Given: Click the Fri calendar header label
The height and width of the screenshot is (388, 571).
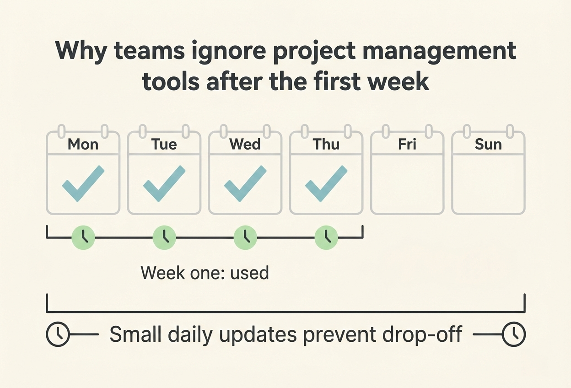Looking at the screenshot, I should point(407,144).
